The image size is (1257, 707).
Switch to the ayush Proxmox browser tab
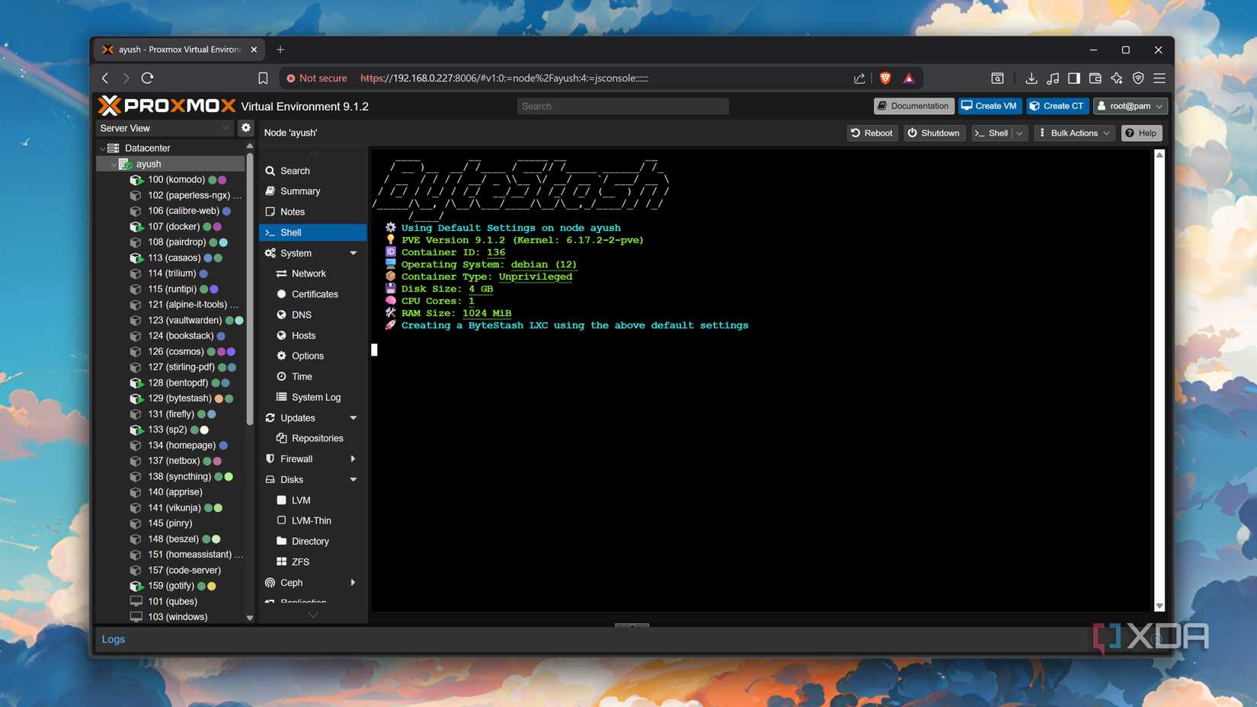175,49
